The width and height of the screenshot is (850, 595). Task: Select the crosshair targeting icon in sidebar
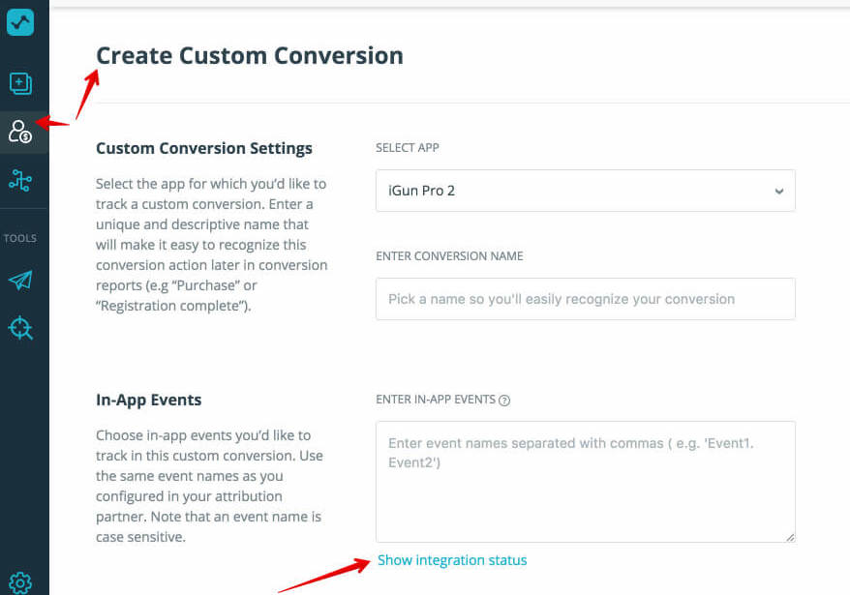[21, 328]
